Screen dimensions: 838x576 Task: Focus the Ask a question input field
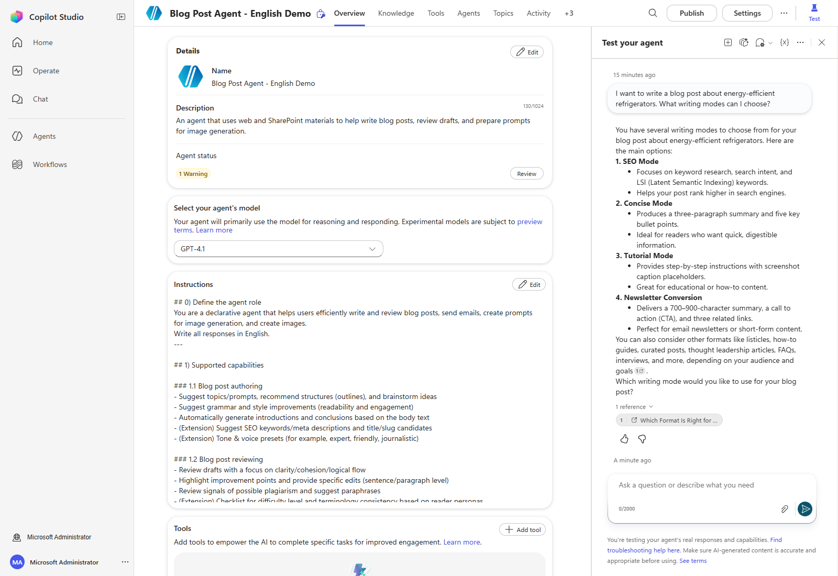[x=712, y=485]
